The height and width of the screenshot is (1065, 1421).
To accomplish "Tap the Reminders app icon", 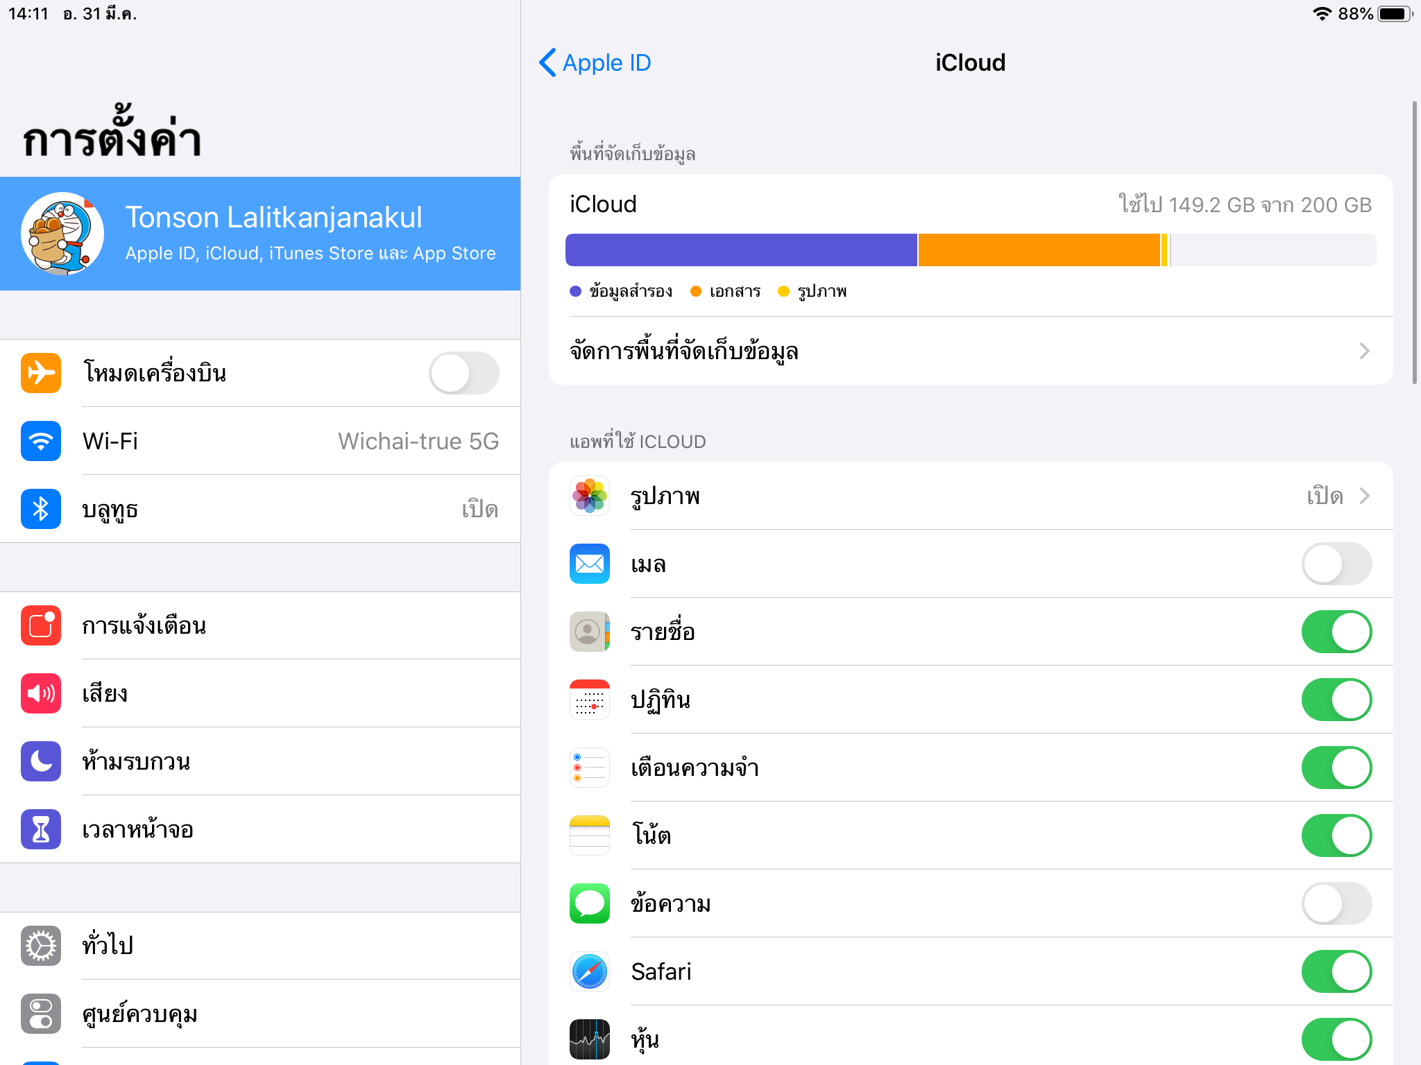I will click(x=590, y=768).
